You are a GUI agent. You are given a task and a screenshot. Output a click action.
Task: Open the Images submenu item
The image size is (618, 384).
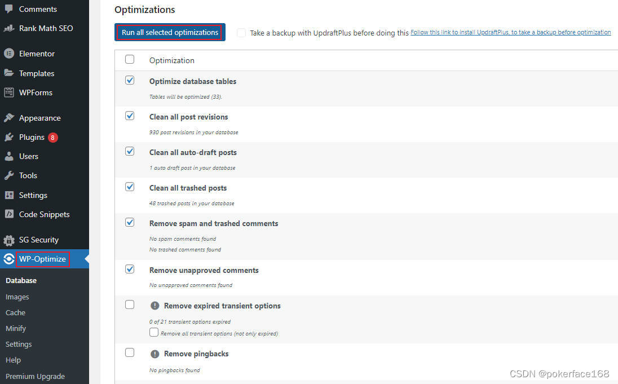click(x=17, y=297)
